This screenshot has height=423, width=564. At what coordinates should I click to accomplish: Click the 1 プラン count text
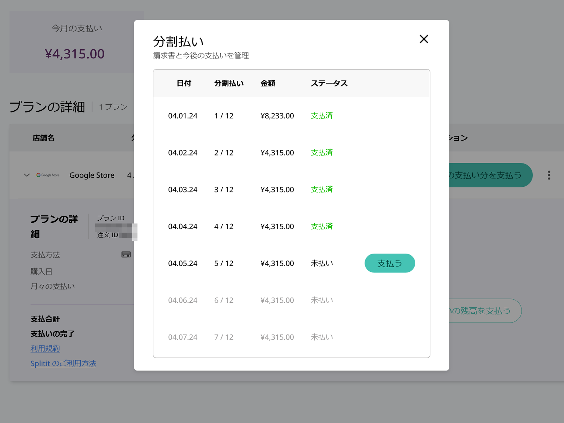pyautogui.click(x=113, y=107)
